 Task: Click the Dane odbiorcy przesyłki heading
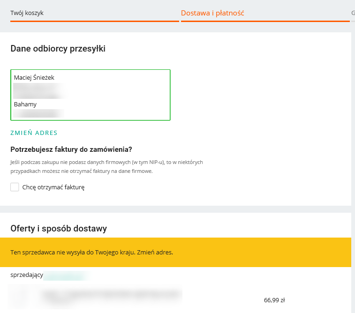(58, 49)
